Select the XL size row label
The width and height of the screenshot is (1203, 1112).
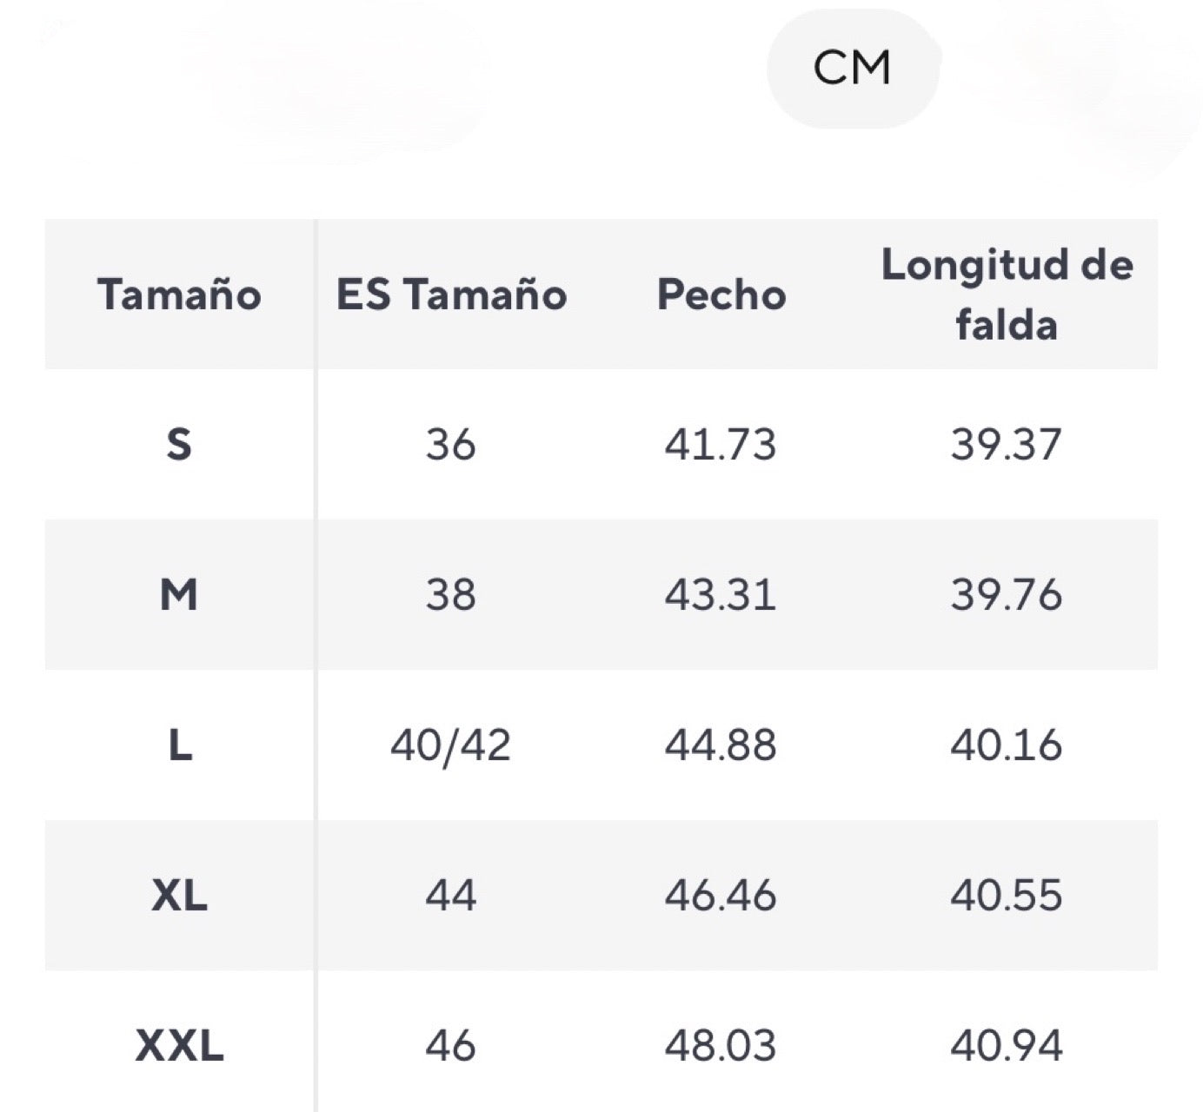[x=179, y=896]
